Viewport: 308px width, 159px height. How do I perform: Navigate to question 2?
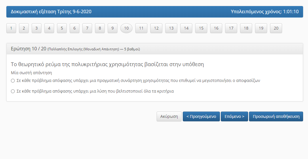(x=24, y=28)
